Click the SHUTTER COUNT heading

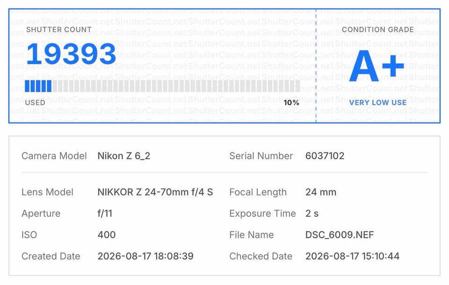pyautogui.click(x=59, y=29)
